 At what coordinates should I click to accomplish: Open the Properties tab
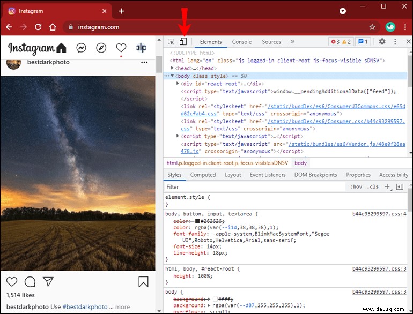(x=358, y=175)
